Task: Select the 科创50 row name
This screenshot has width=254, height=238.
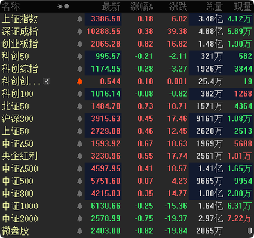Action: (x=16, y=57)
